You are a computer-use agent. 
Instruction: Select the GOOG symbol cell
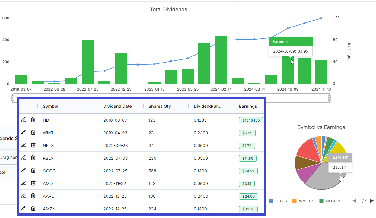(49, 171)
